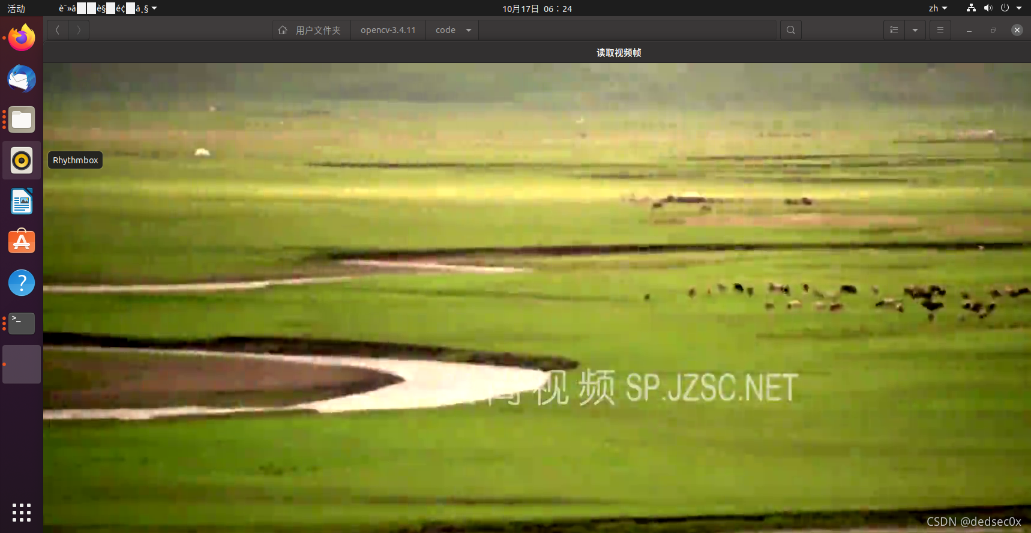This screenshot has height=533, width=1031.
Task: Select the running app below Terminal
Action: tap(22, 364)
